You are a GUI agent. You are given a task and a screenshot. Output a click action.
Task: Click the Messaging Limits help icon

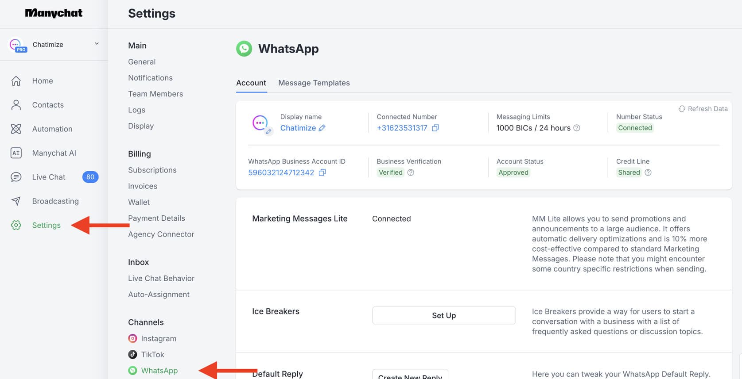point(577,128)
